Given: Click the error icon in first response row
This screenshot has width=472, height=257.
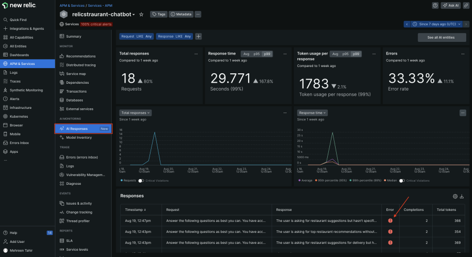Looking at the screenshot, I should pyautogui.click(x=390, y=220).
